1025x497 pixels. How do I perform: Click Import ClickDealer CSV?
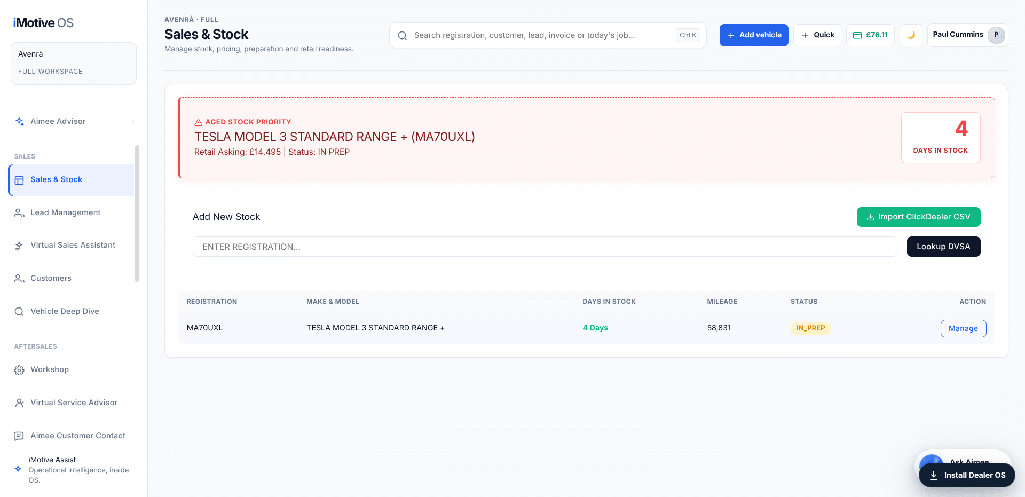918,217
